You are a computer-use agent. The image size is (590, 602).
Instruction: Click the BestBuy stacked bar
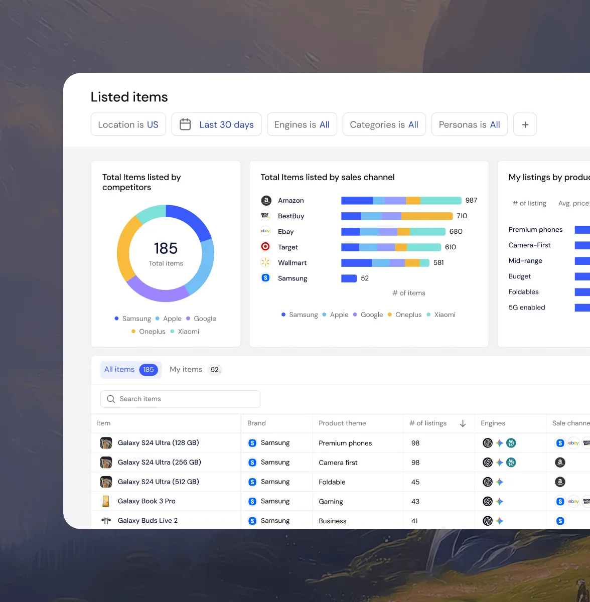[397, 216]
